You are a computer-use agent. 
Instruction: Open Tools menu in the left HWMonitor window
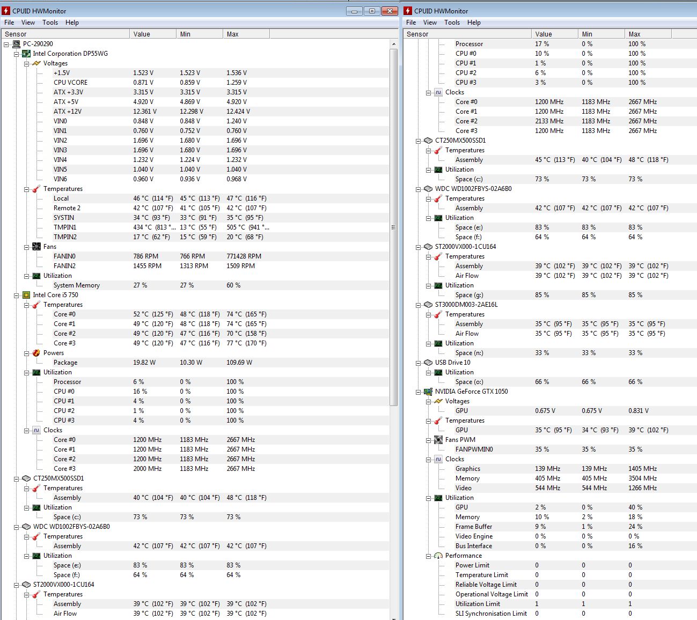50,23
